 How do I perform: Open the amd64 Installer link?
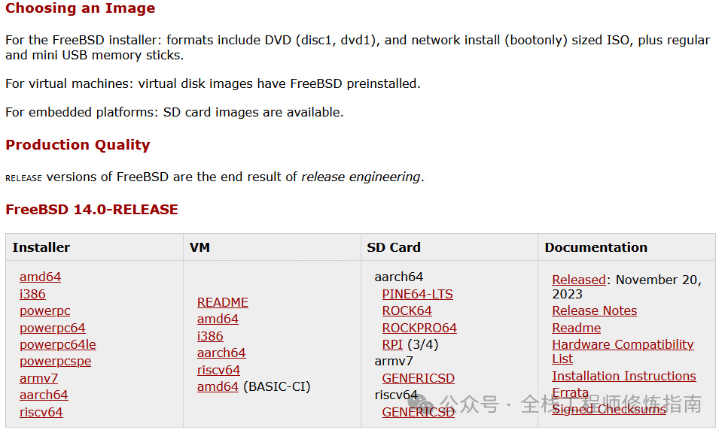pos(40,277)
